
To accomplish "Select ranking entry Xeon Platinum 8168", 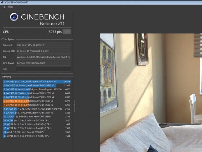I will pos(37,82).
